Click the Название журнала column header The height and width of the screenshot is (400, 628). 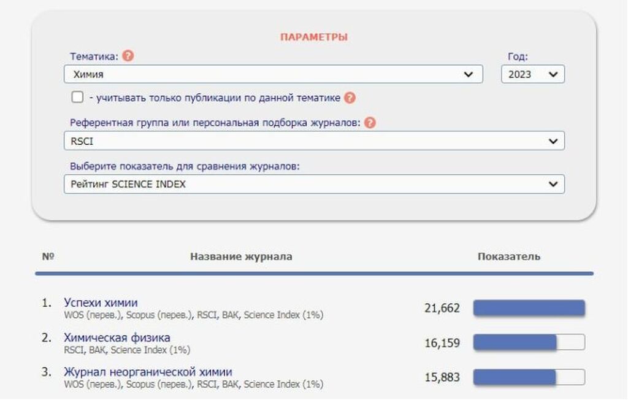[x=241, y=256]
